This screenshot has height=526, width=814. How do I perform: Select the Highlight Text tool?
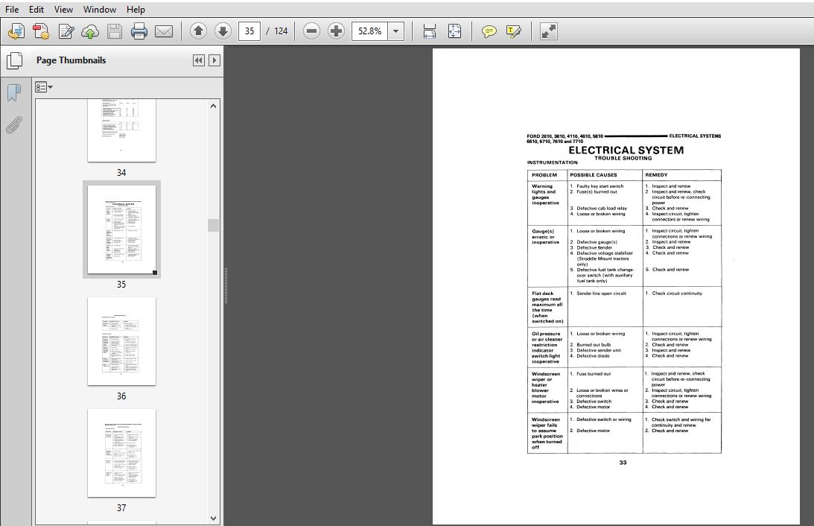click(513, 31)
